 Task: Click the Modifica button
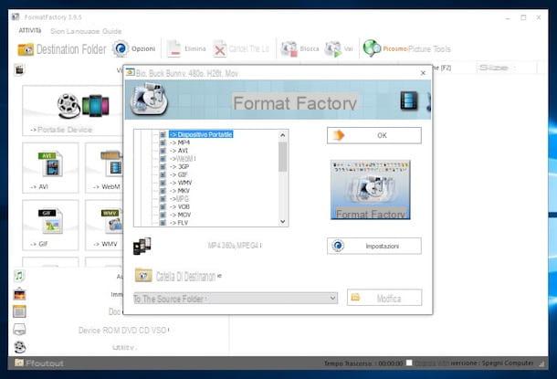pyautogui.click(x=384, y=298)
